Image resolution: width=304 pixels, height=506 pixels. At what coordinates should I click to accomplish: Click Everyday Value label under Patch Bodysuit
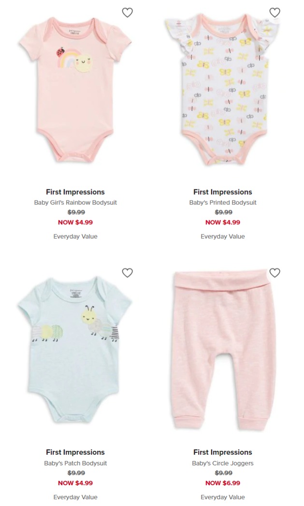(x=75, y=497)
